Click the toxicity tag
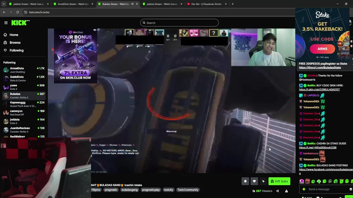Viewport: 353px width, 198px height. pyautogui.click(x=169, y=190)
